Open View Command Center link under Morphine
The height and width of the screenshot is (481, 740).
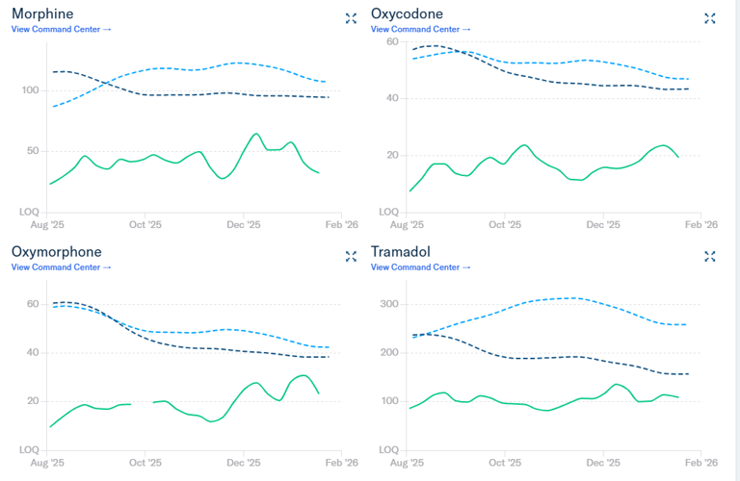[x=62, y=29]
